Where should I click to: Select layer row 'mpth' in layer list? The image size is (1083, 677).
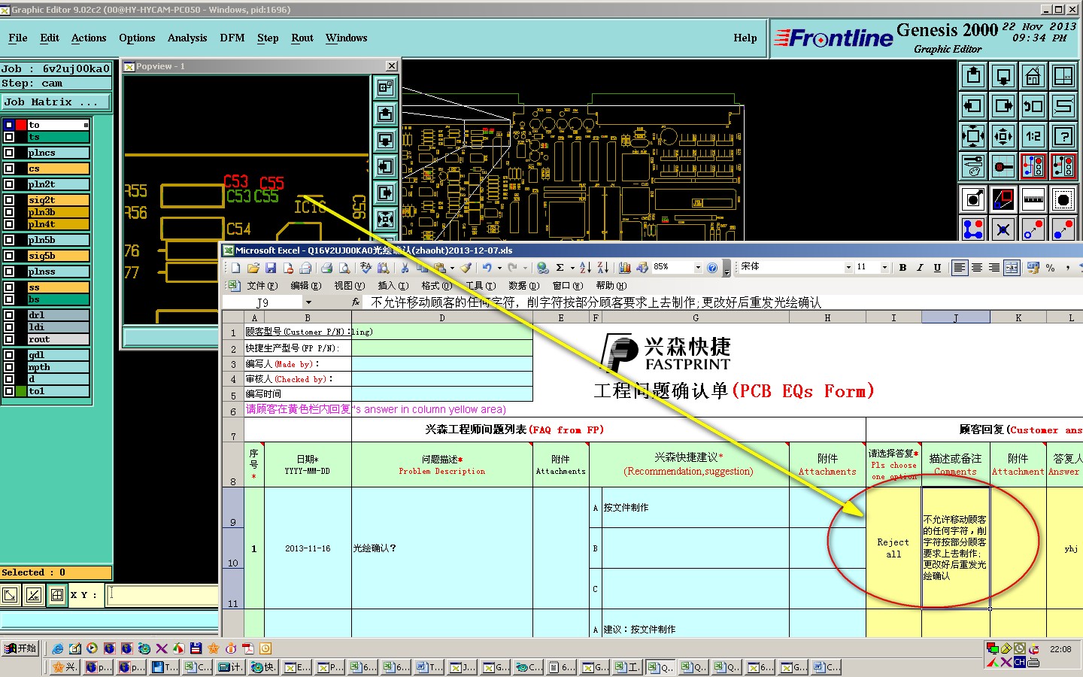(x=59, y=367)
